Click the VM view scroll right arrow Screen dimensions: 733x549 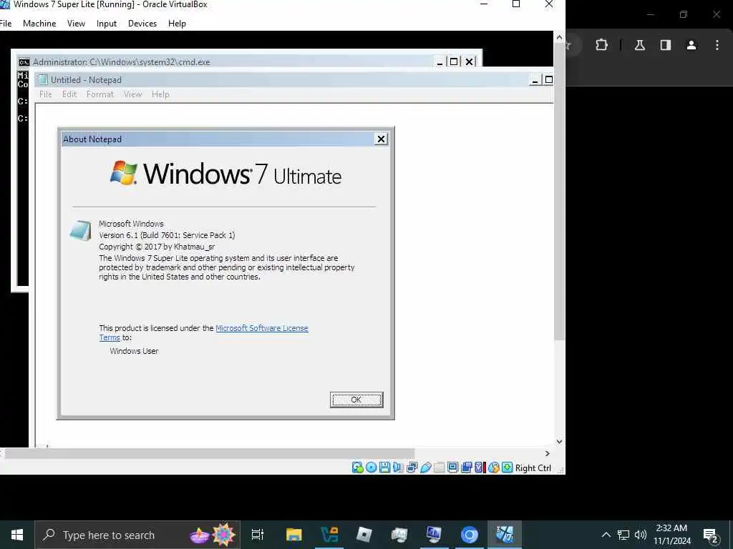tap(548, 453)
